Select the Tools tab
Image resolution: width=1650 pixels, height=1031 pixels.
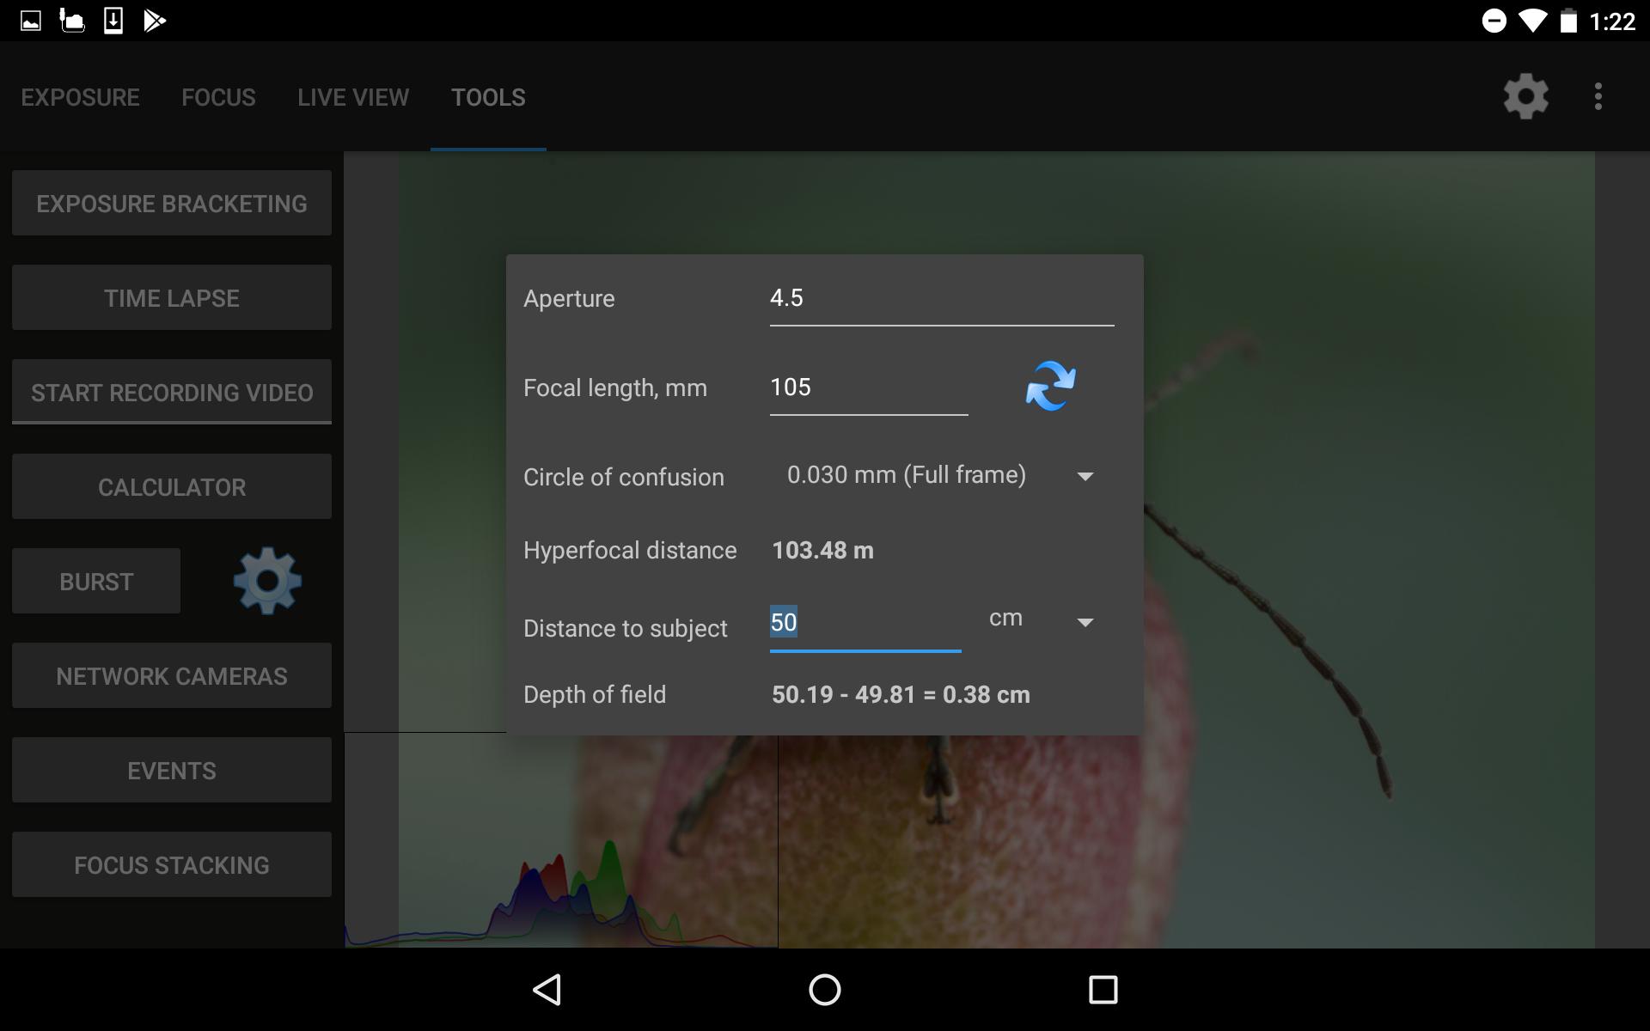pyautogui.click(x=488, y=97)
